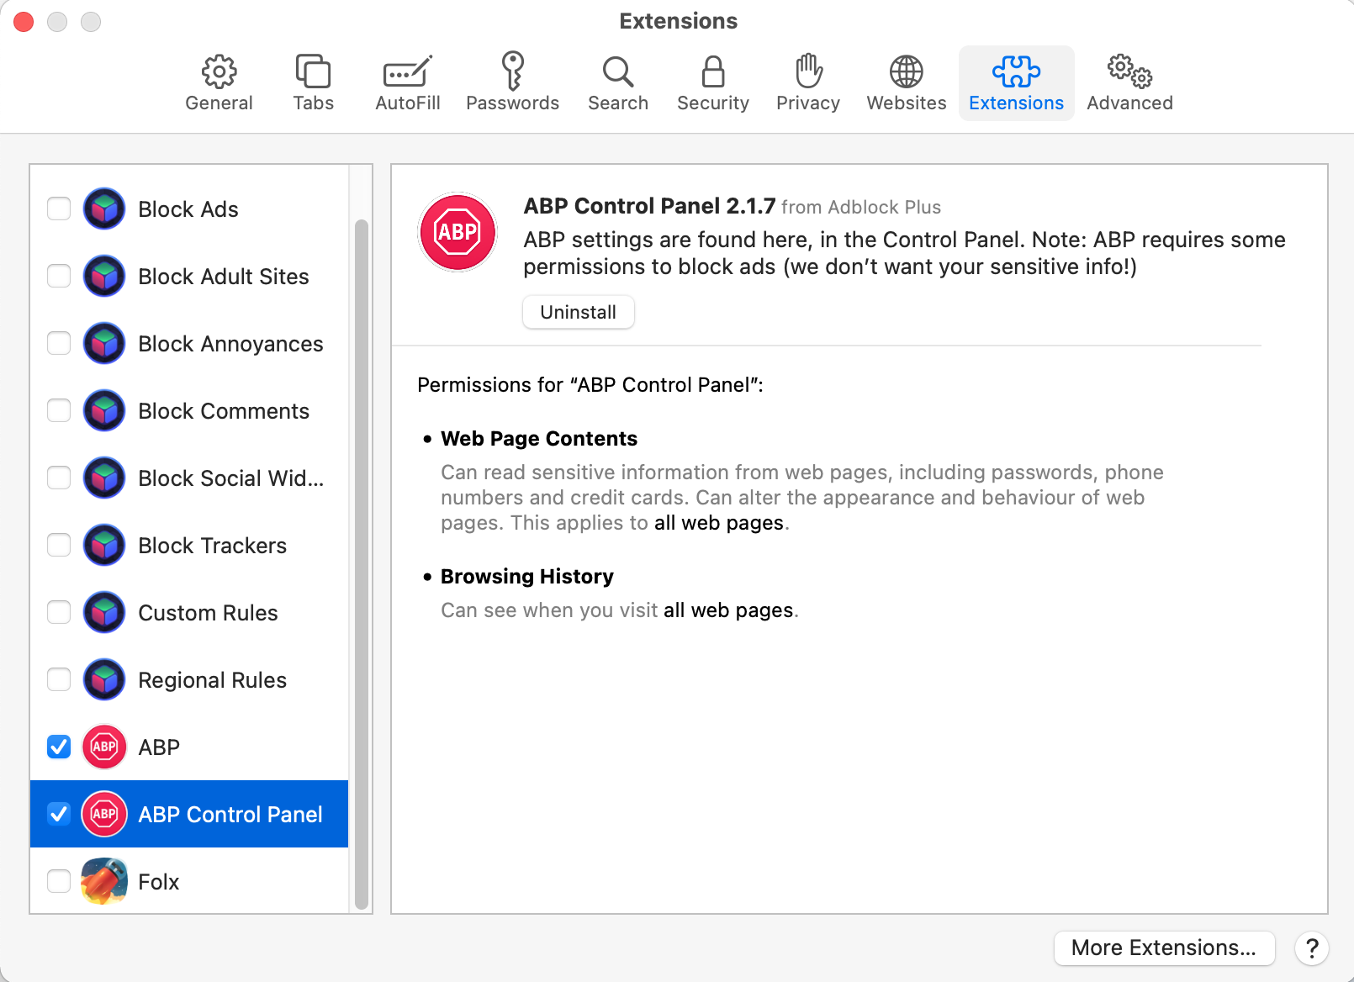Viewport: 1354px width, 982px height.
Task: Select the Block Adult Sites extension icon
Action: (x=104, y=276)
